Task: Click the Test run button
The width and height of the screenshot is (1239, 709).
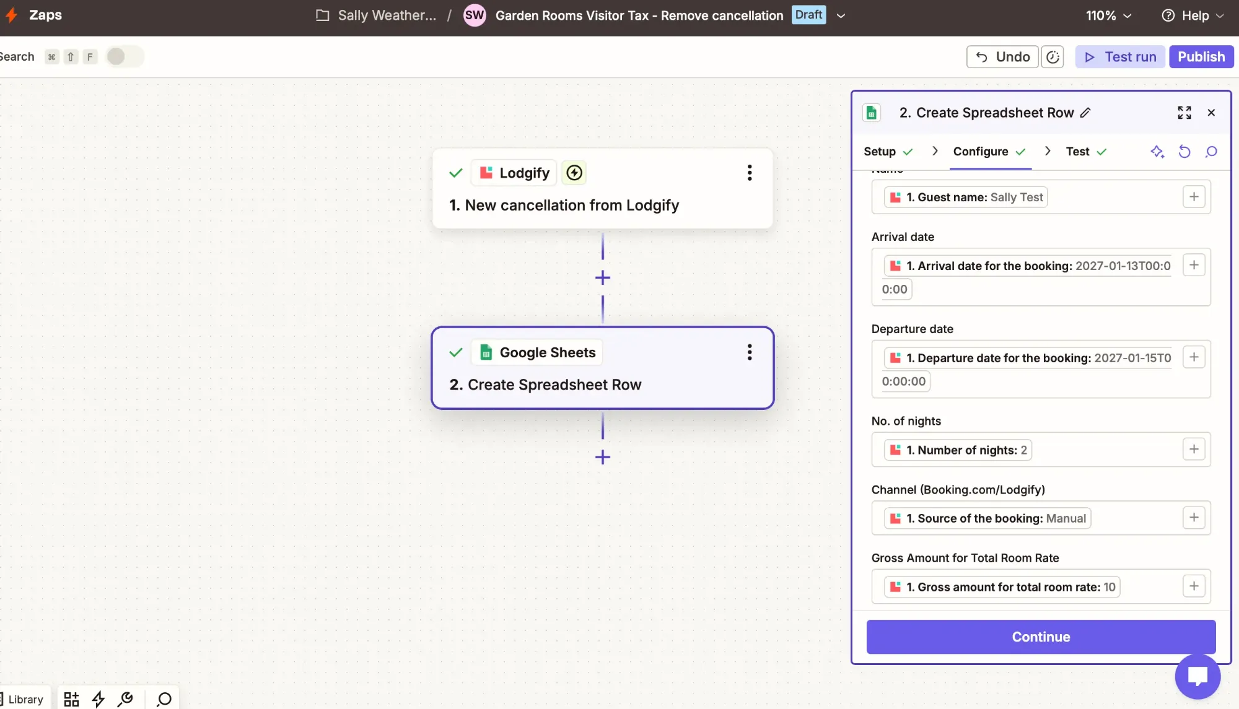Action: coord(1120,57)
